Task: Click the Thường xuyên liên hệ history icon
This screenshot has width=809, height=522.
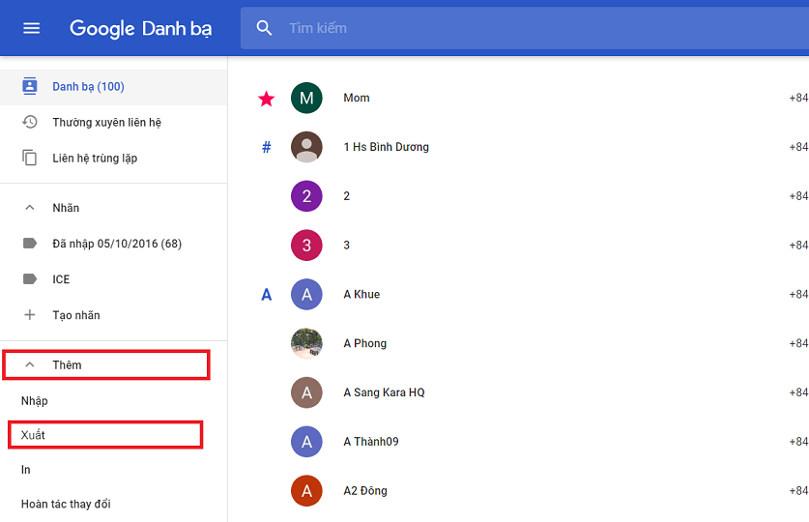Action: pyautogui.click(x=30, y=122)
